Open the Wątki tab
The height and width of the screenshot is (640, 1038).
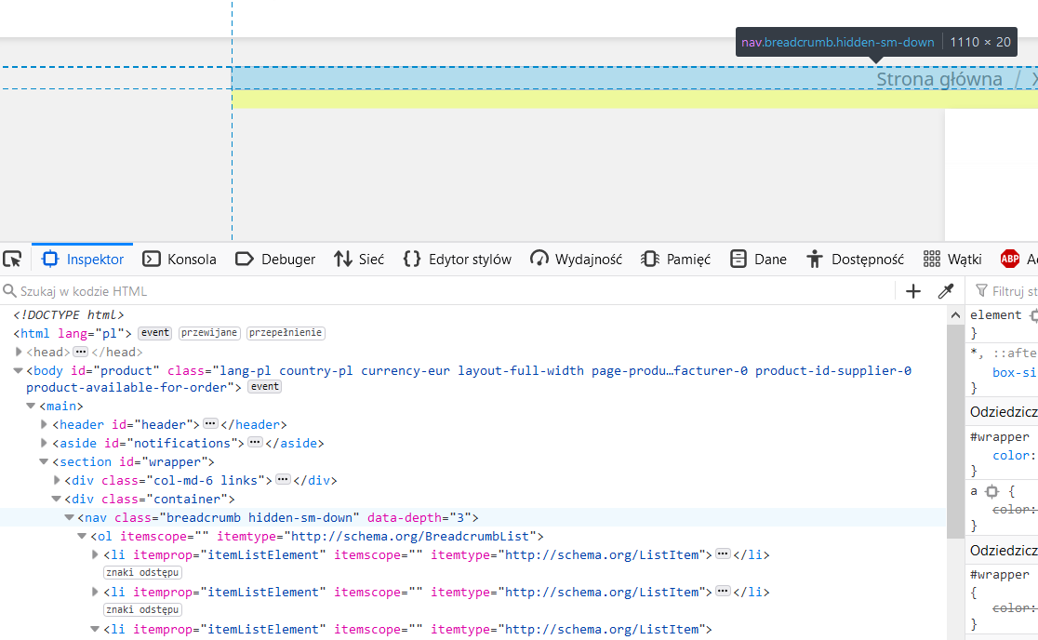952,259
